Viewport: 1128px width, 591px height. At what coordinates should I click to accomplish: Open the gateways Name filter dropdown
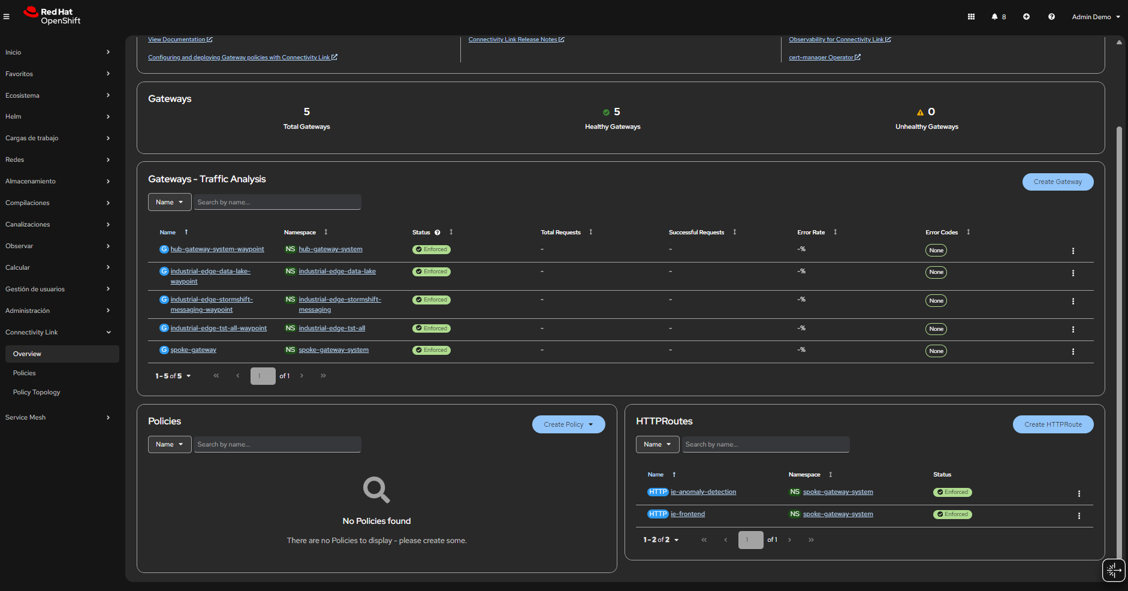tap(170, 202)
